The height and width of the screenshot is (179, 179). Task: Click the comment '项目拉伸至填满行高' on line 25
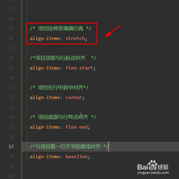pyautogui.click(x=61, y=29)
